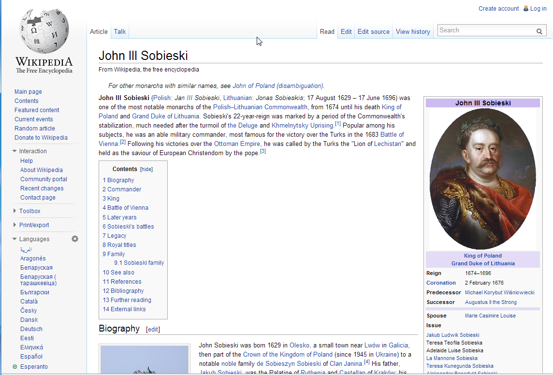This screenshot has width=553, height=375.
Task: Open Featured content in the sidebar
Action: 37,110
